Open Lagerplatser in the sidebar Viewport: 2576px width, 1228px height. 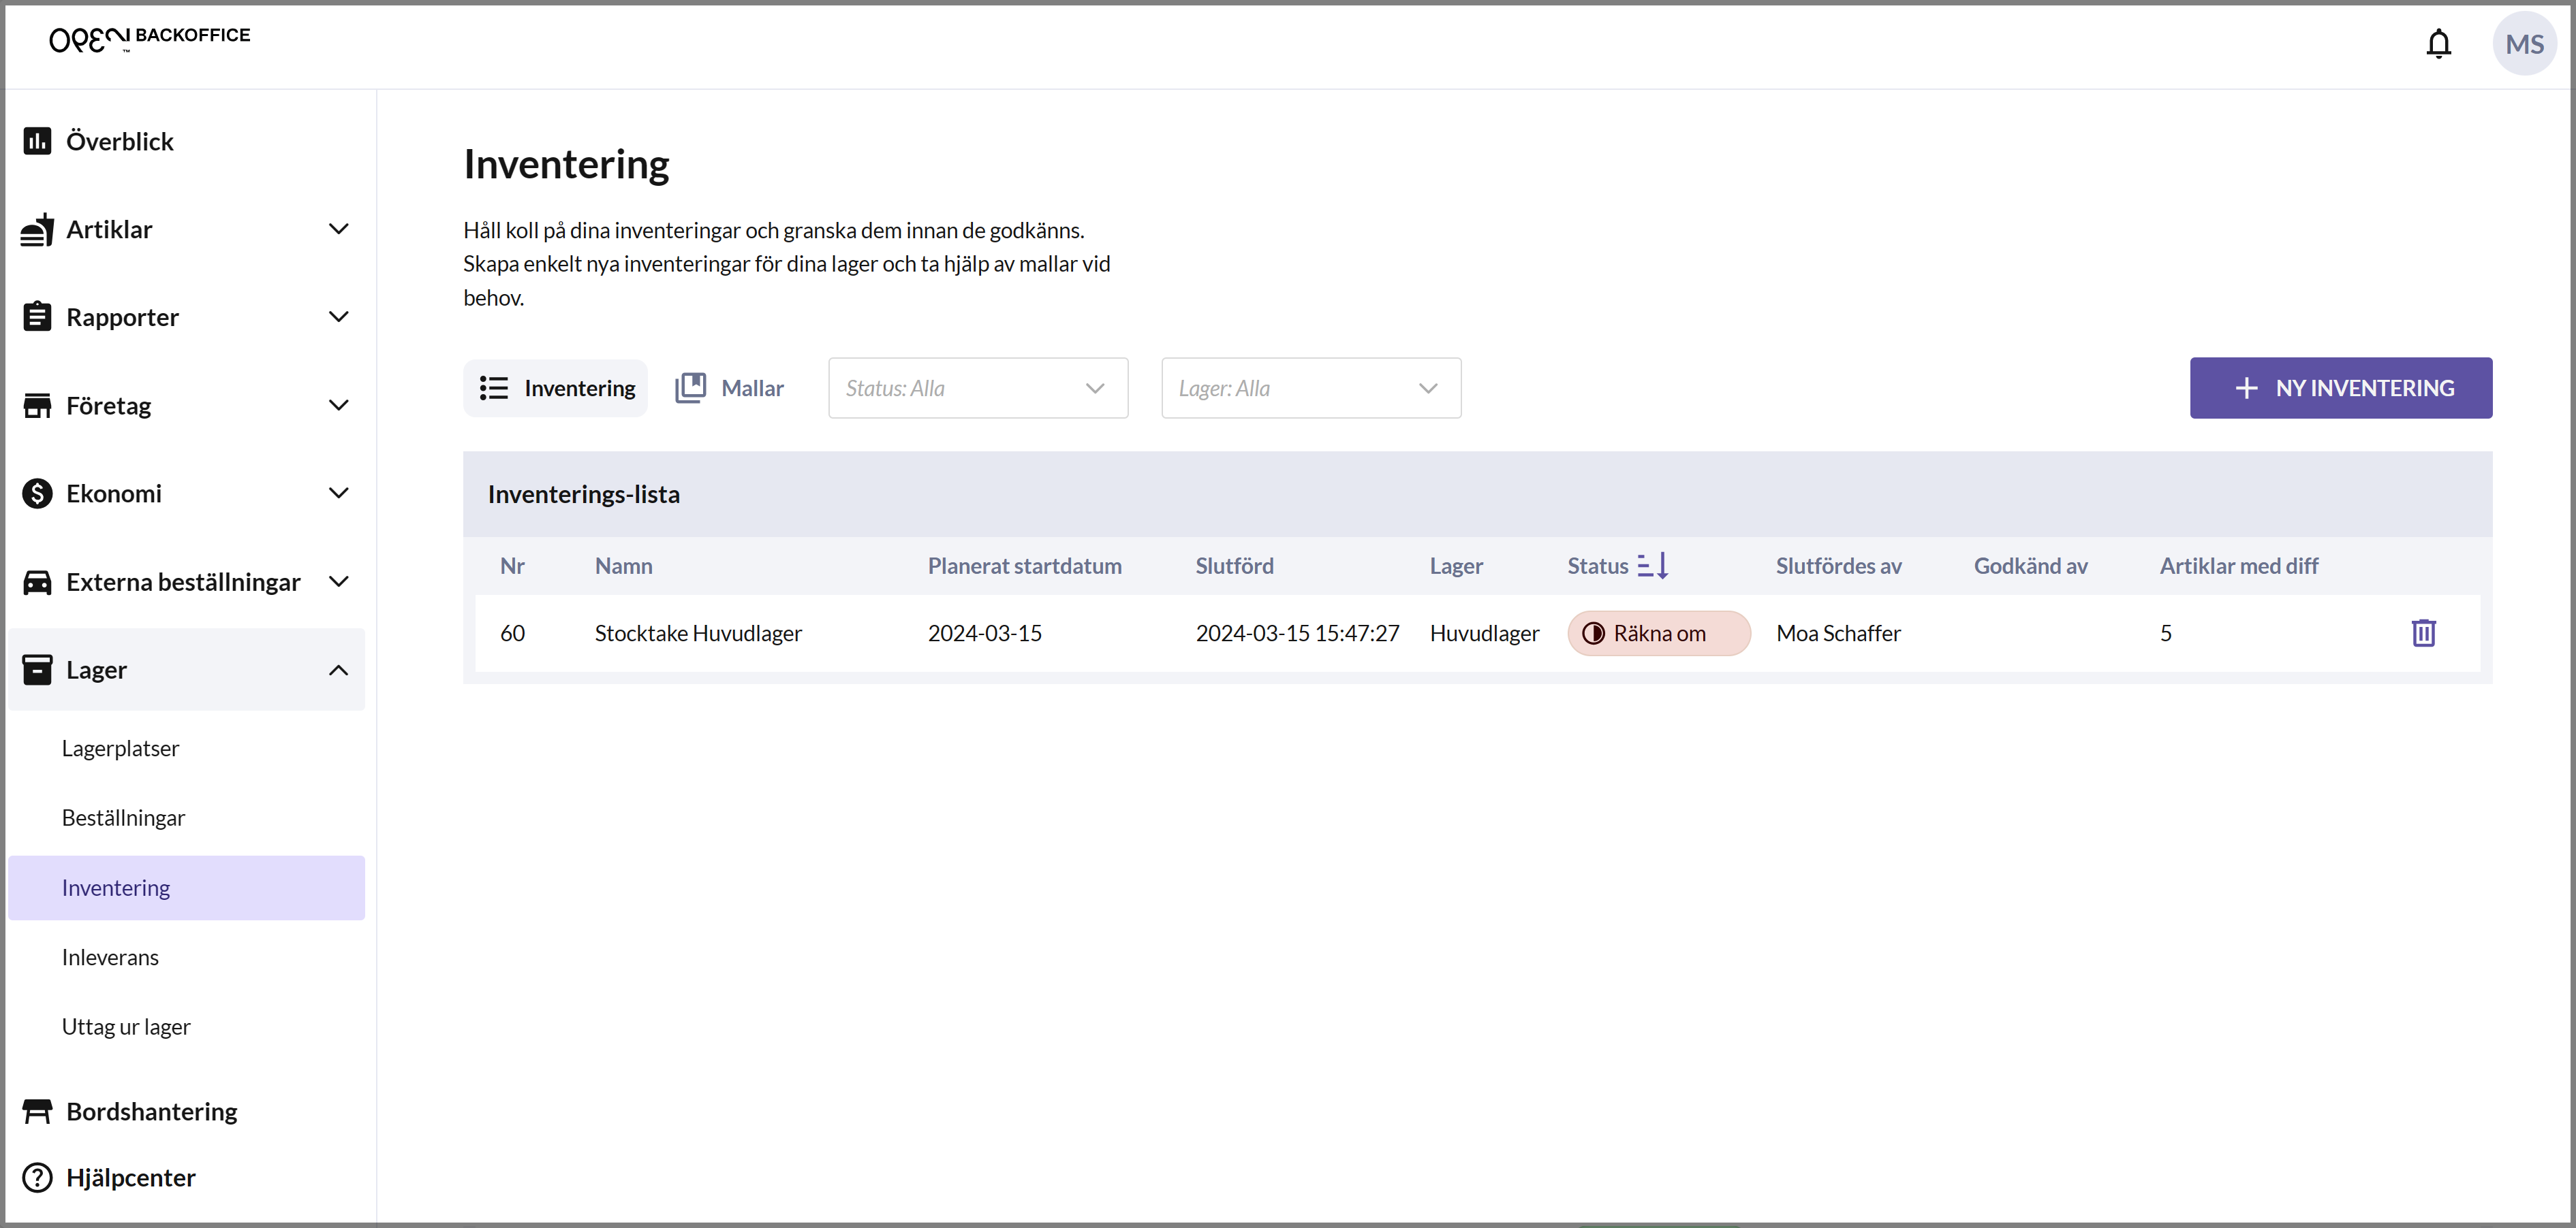click(x=120, y=748)
